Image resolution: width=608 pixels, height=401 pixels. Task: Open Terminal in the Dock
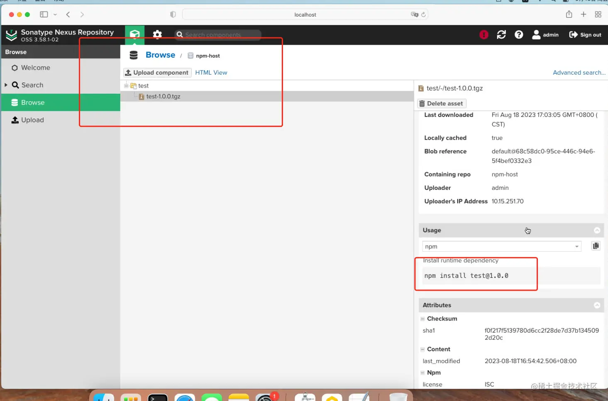[x=158, y=397]
